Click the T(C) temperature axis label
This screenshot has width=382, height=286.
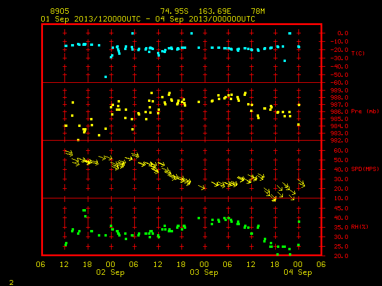pos(358,53)
